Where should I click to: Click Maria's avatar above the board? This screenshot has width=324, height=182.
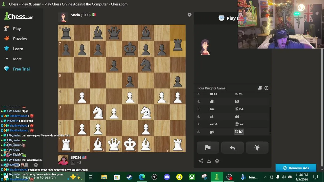(63, 17)
